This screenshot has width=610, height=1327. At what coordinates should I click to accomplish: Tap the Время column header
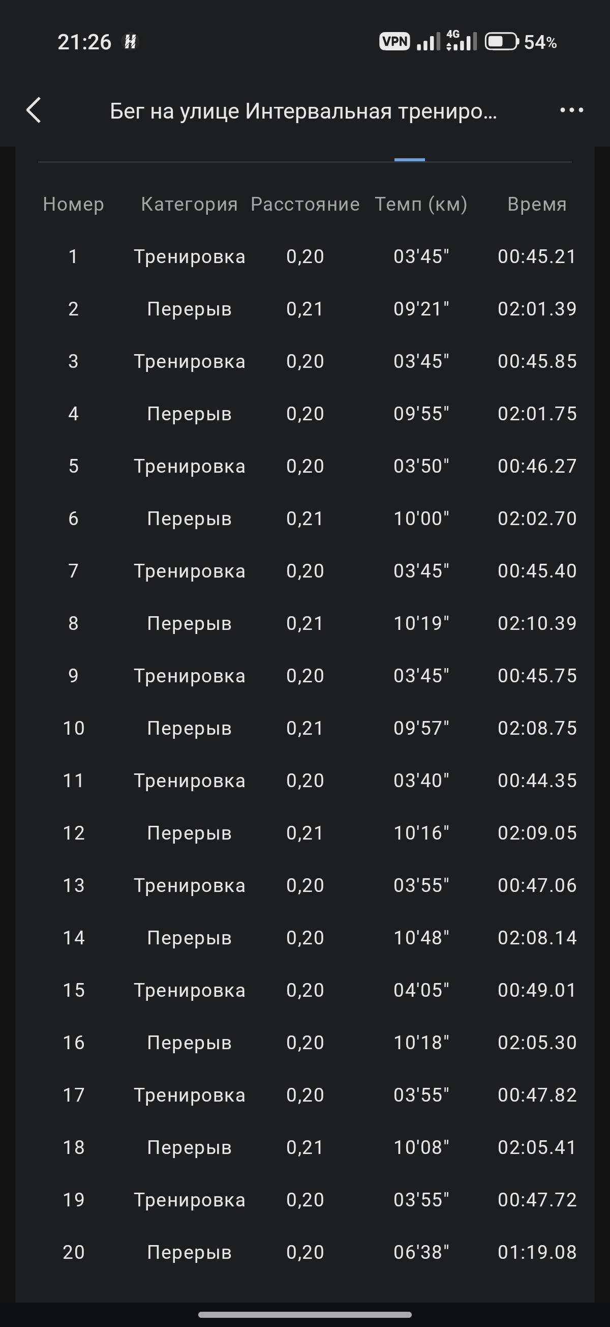pos(537,204)
